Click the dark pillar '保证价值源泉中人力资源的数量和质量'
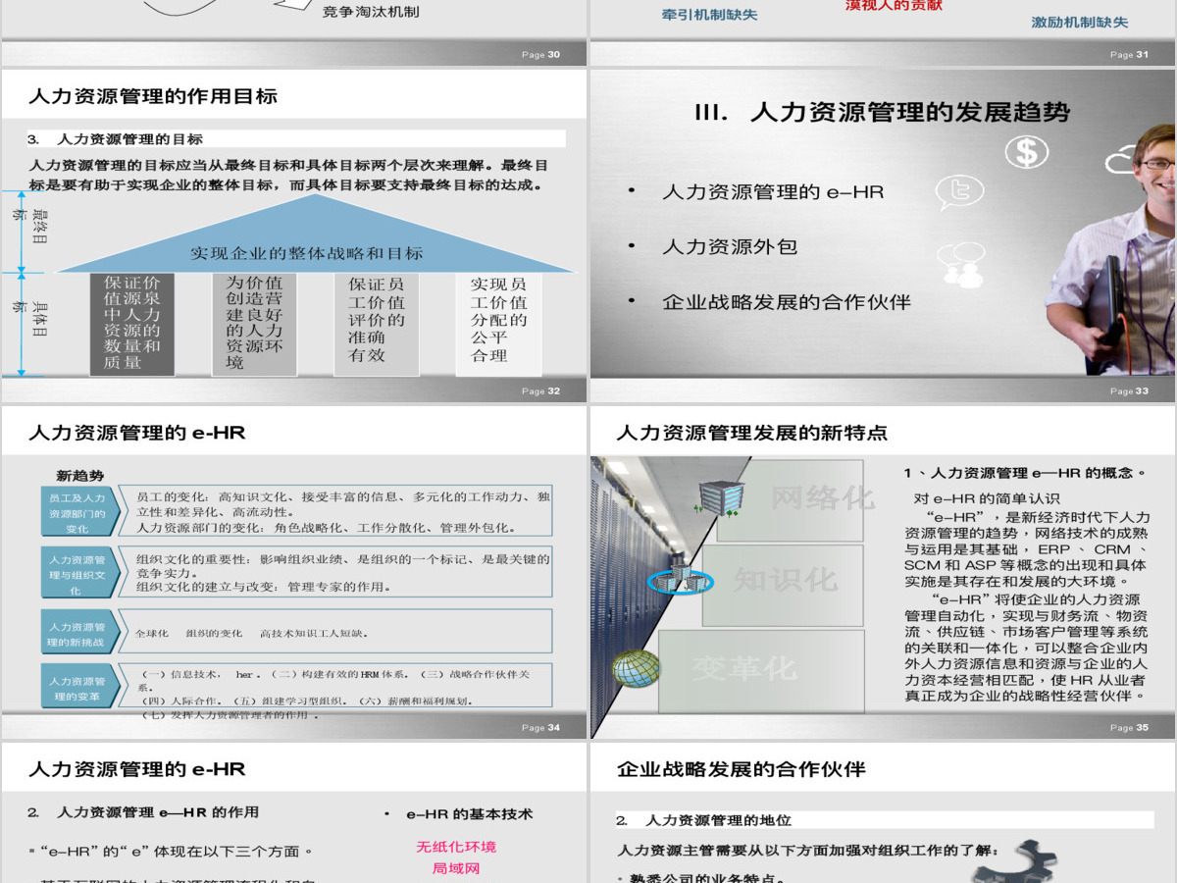 pyautogui.click(x=132, y=323)
